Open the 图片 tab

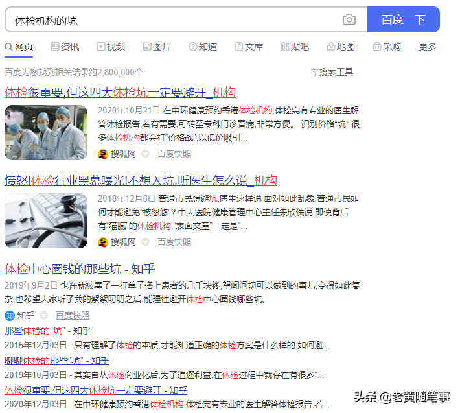[x=157, y=47]
